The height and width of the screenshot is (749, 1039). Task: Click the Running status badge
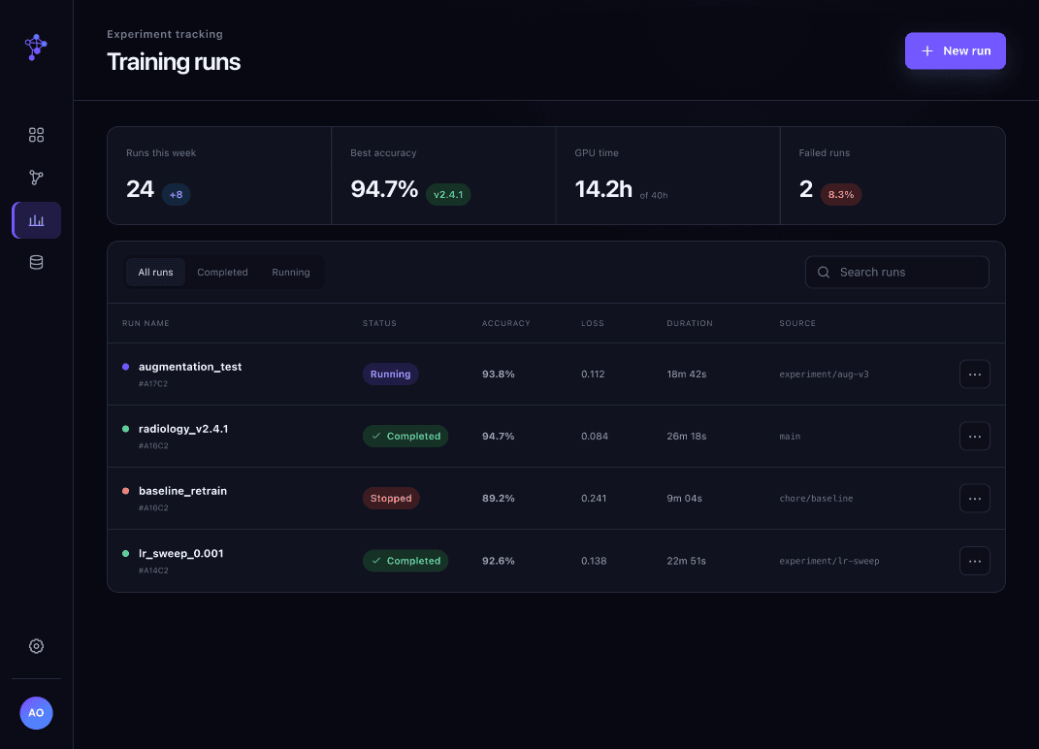pyautogui.click(x=390, y=374)
